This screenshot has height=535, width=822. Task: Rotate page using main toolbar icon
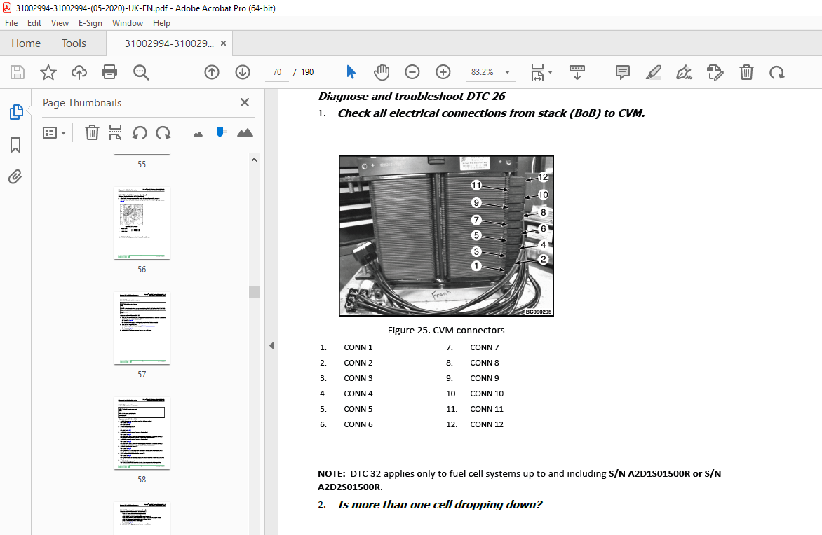point(777,72)
